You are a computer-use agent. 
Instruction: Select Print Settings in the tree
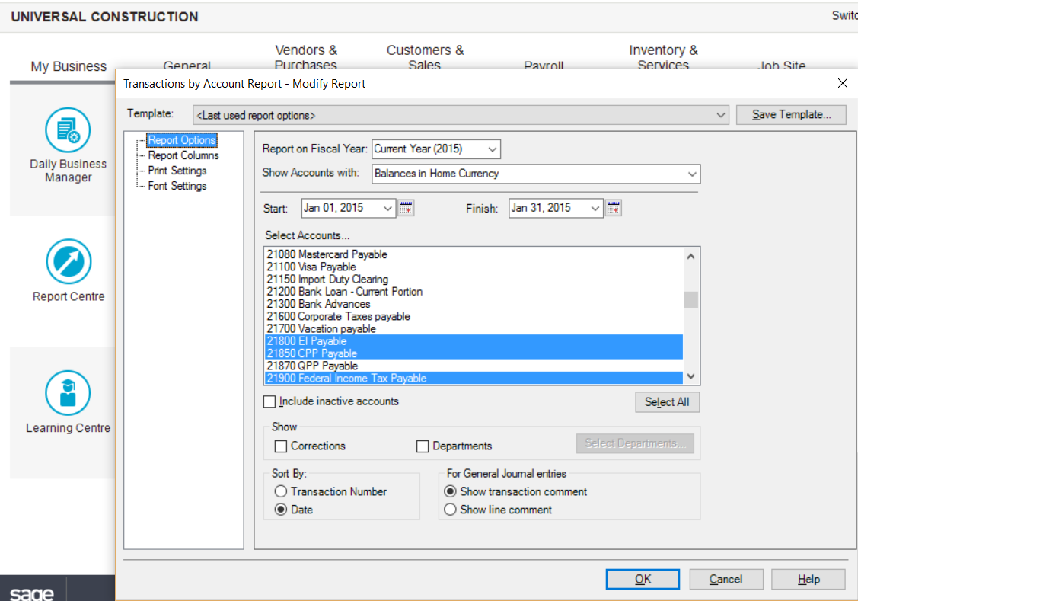click(177, 171)
